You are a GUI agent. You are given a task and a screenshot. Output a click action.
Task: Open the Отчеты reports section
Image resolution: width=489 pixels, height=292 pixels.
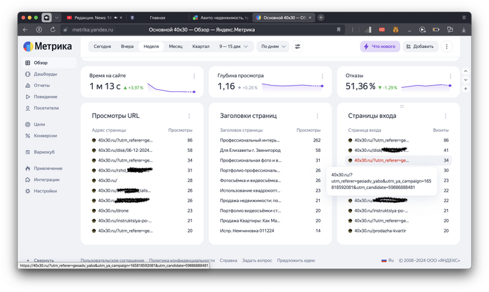tap(41, 85)
